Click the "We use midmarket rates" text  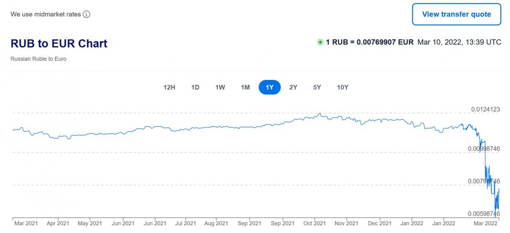tap(46, 14)
